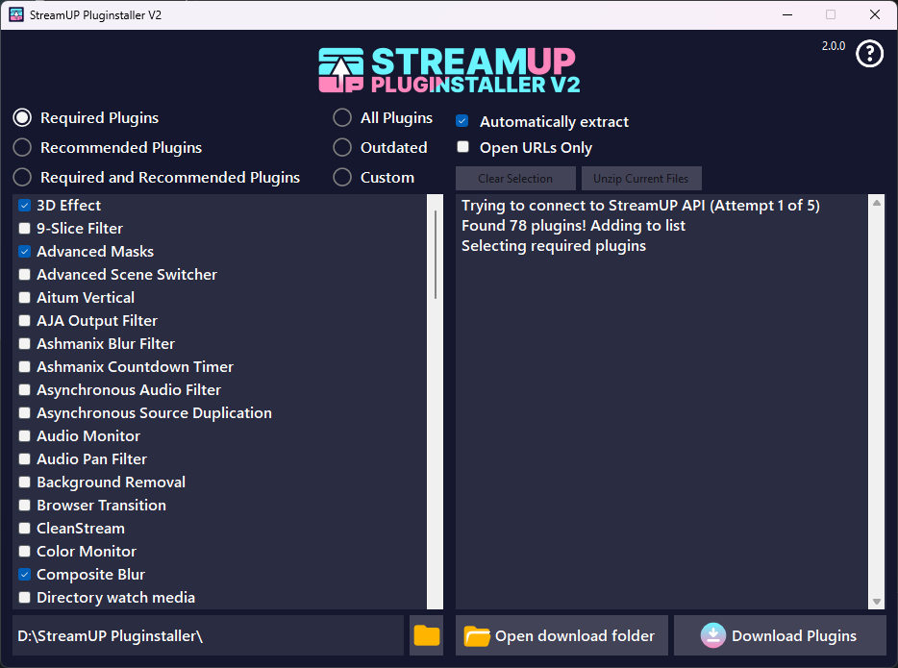
Task: Check the Aitum Vertical plugin
Action: tap(25, 298)
